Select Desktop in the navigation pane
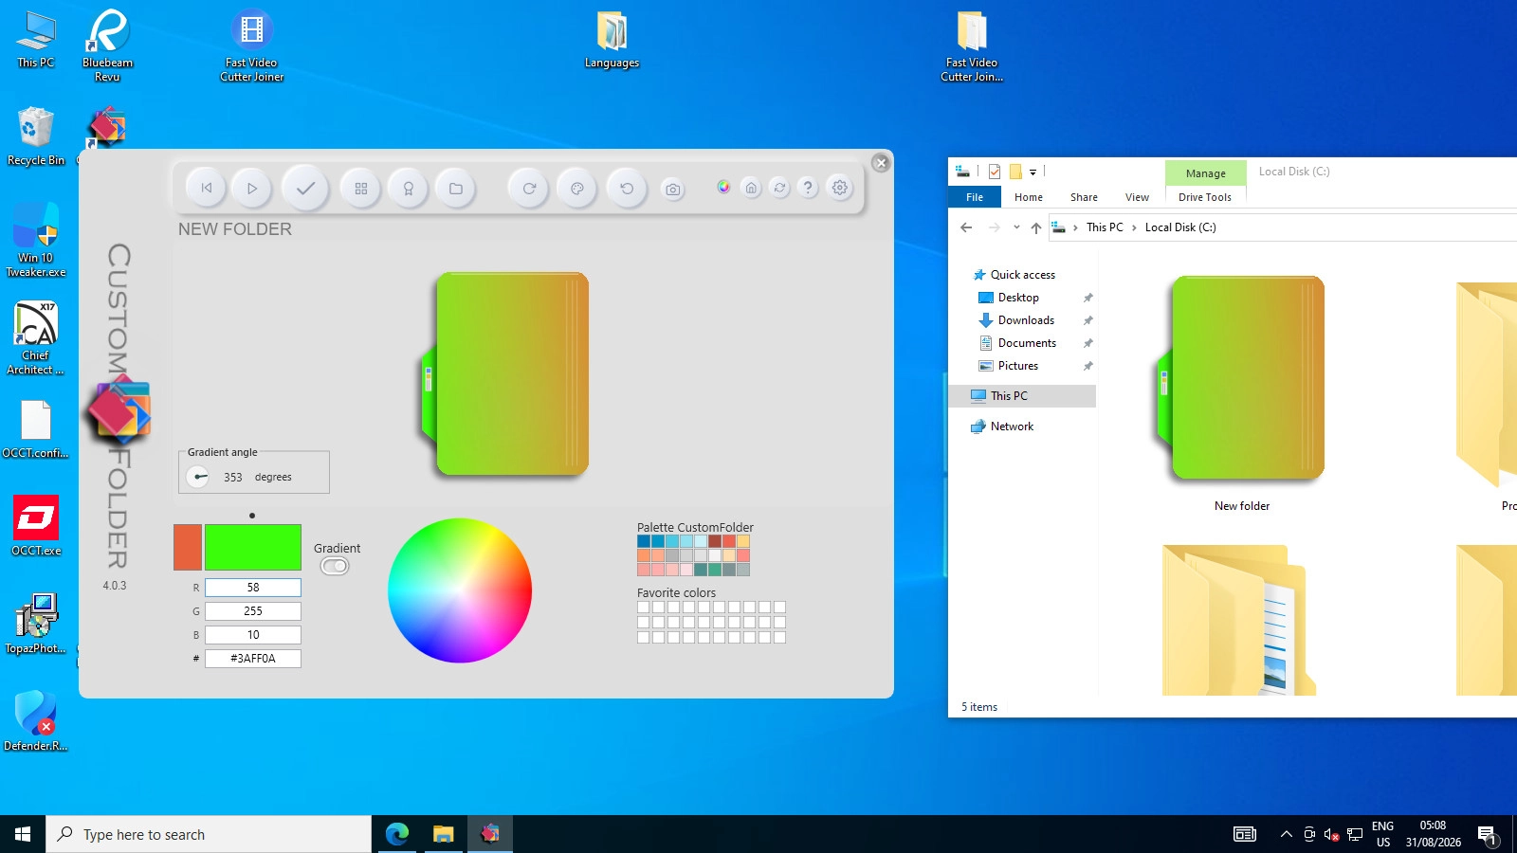 (1018, 298)
